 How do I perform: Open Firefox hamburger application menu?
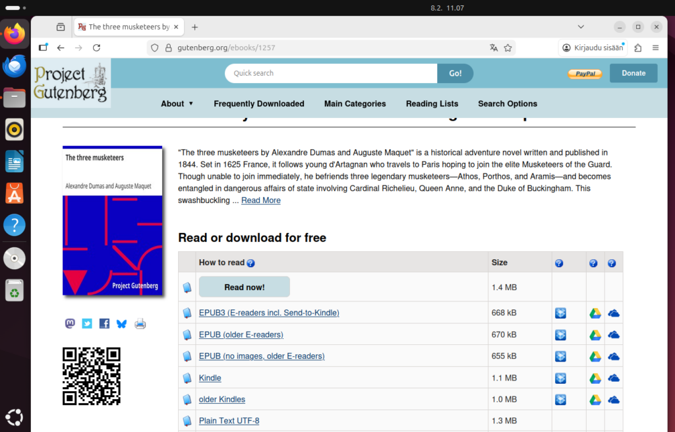click(655, 47)
